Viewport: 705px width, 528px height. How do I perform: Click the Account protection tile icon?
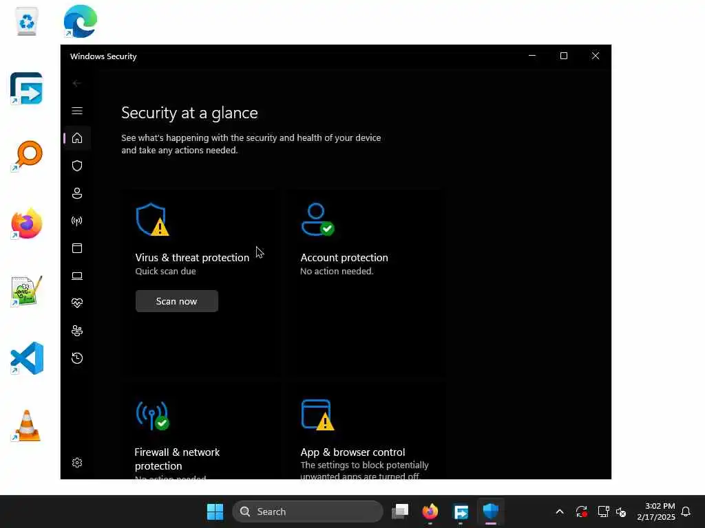(x=317, y=219)
